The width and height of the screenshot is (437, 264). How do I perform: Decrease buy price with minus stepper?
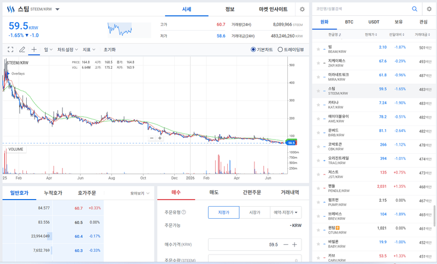286,244
